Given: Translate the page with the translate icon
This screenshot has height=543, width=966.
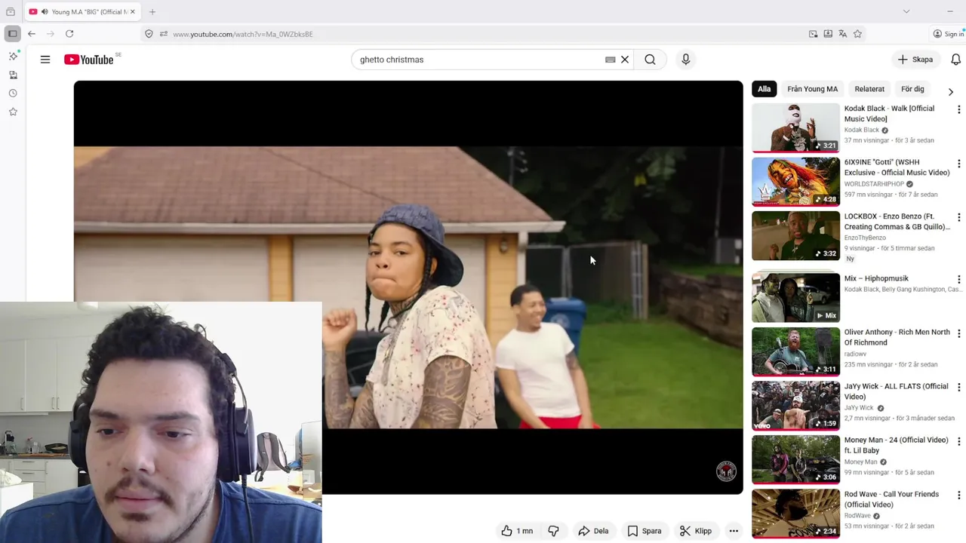Looking at the screenshot, I should (843, 34).
